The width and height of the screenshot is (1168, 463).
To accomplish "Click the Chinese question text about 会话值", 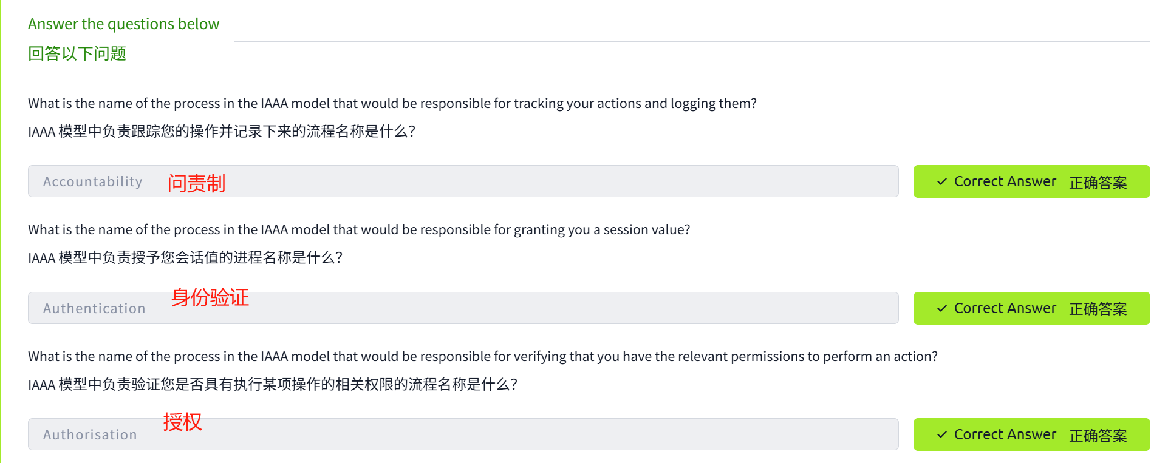I will pyautogui.click(x=185, y=258).
